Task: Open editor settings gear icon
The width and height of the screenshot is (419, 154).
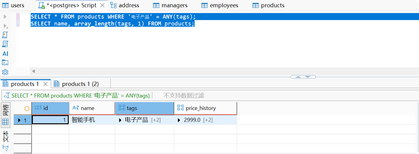Action: pyautogui.click(x=5, y=72)
